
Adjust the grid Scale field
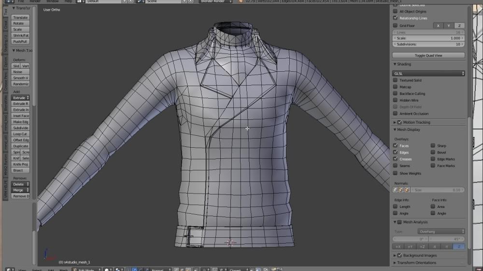pos(428,38)
